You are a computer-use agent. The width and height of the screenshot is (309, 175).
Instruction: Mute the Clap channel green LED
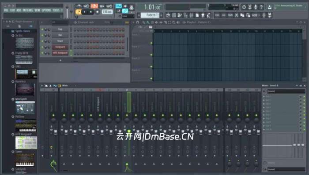42,29
